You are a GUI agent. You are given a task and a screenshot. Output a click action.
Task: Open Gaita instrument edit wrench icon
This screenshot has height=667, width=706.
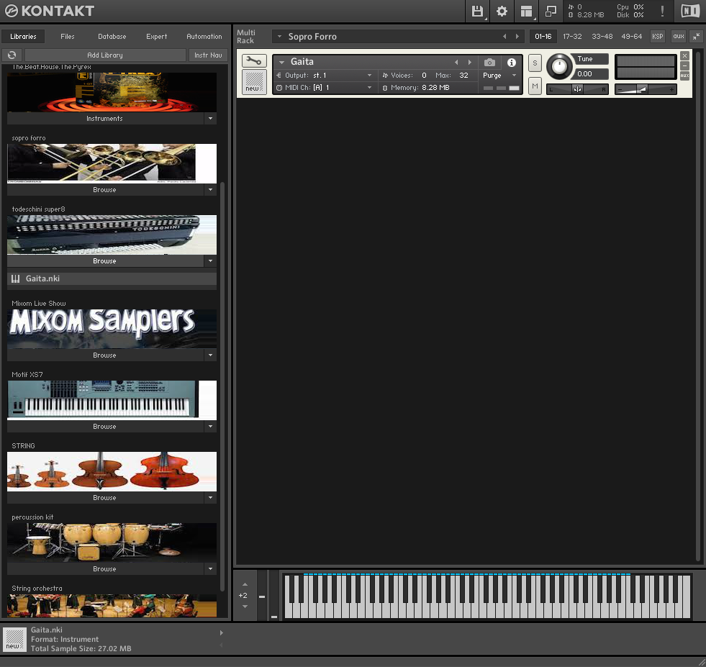pyautogui.click(x=254, y=60)
